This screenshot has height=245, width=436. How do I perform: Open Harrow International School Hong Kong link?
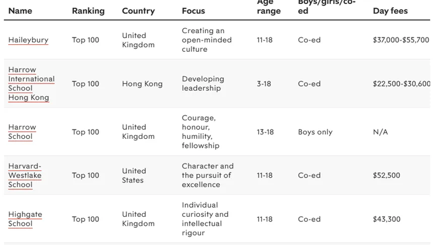31,84
